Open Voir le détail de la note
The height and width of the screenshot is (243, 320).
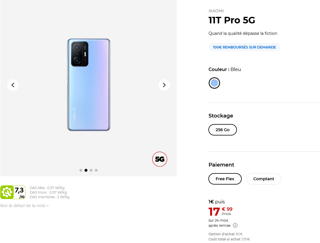point(24,206)
